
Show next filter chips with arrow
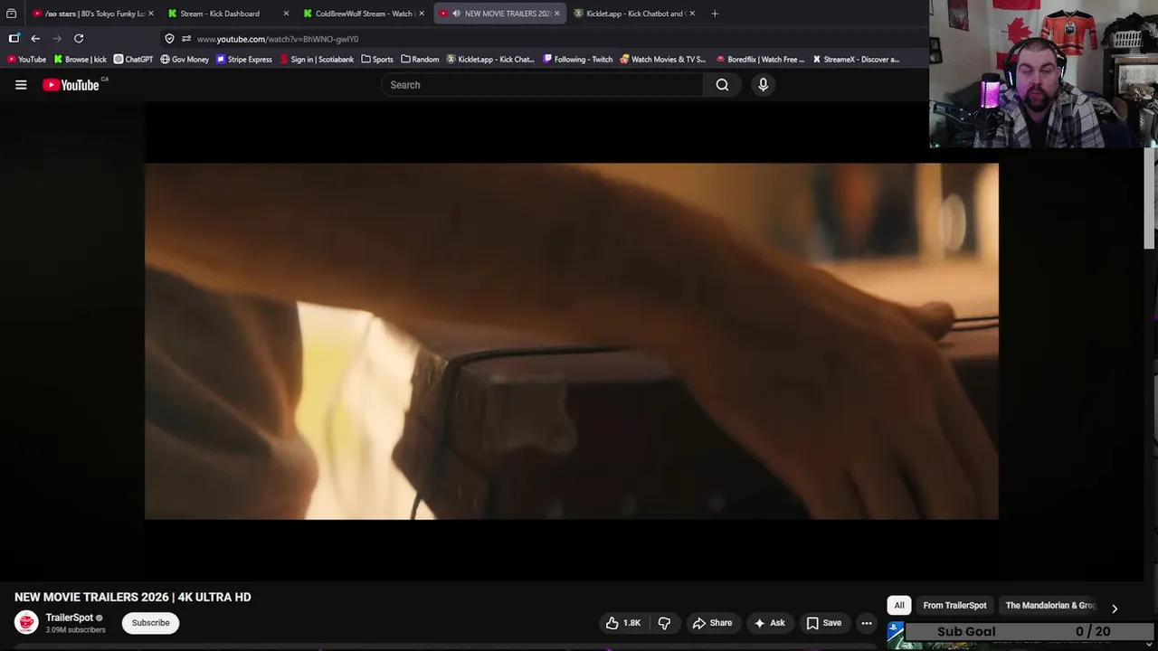(1115, 609)
